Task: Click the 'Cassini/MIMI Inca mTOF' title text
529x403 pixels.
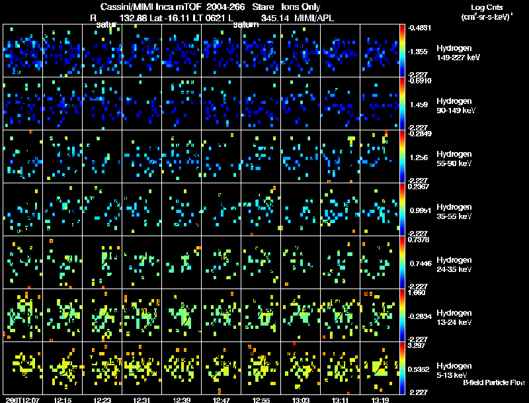Action: pos(151,7)
